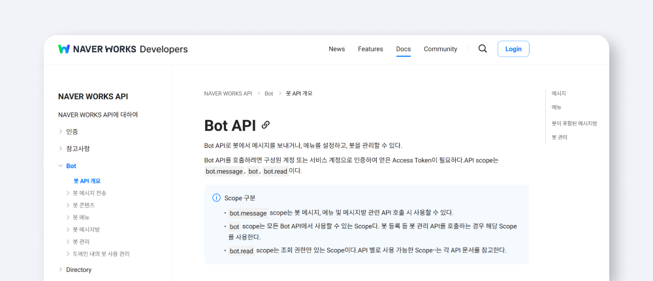Select 봇 메뉴 in the sidebar
The image size is (653, 281).
click(81, 217)
